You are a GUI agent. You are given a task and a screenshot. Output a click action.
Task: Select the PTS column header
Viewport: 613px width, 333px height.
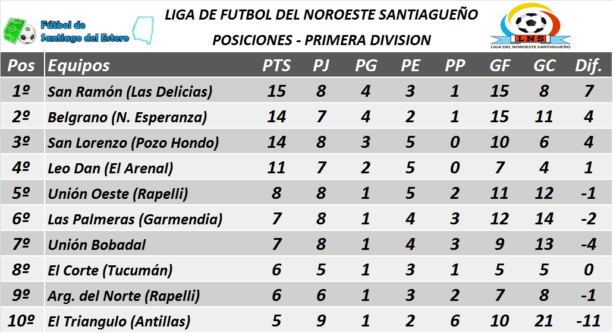pyautogui.click(x=276, y=65)
